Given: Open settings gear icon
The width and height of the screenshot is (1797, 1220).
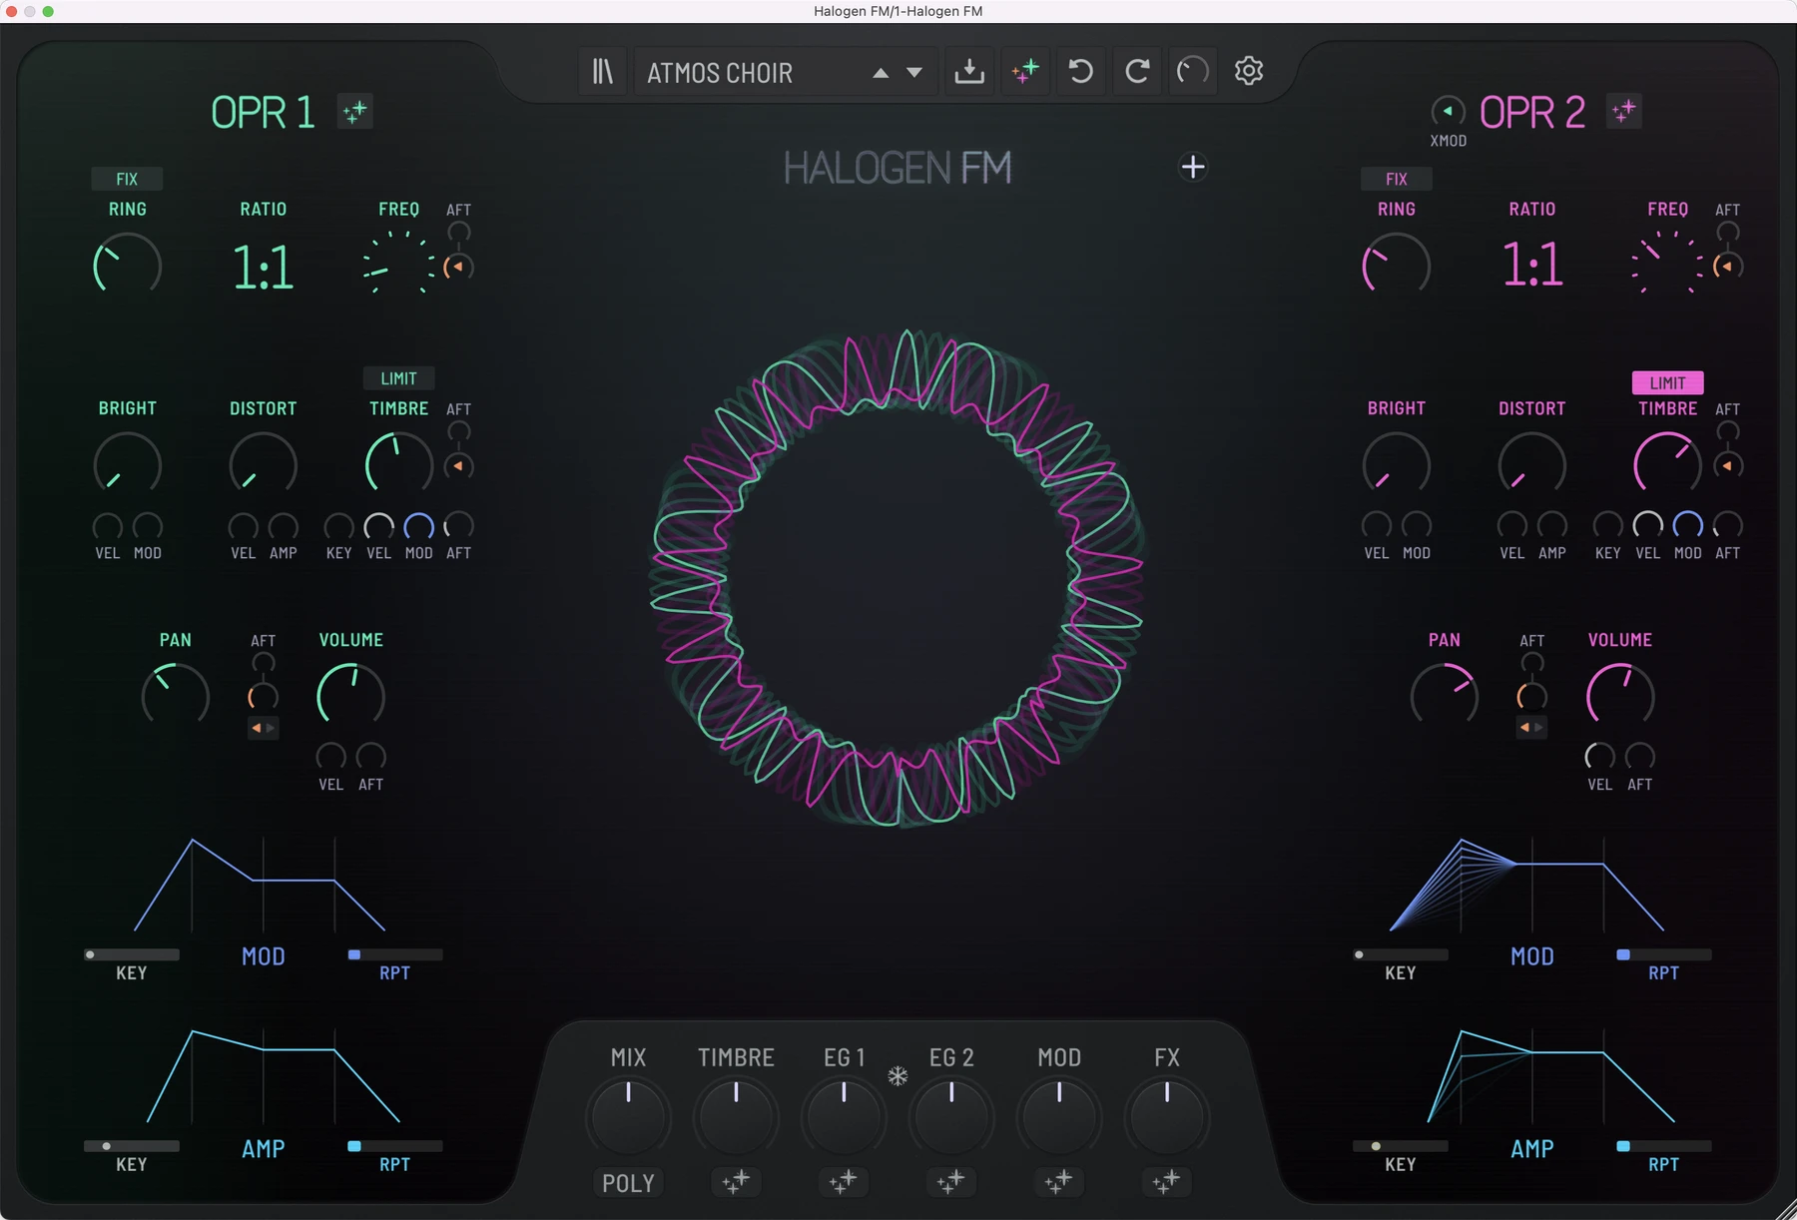Looking at the screenshot, I should (1249, 71).
